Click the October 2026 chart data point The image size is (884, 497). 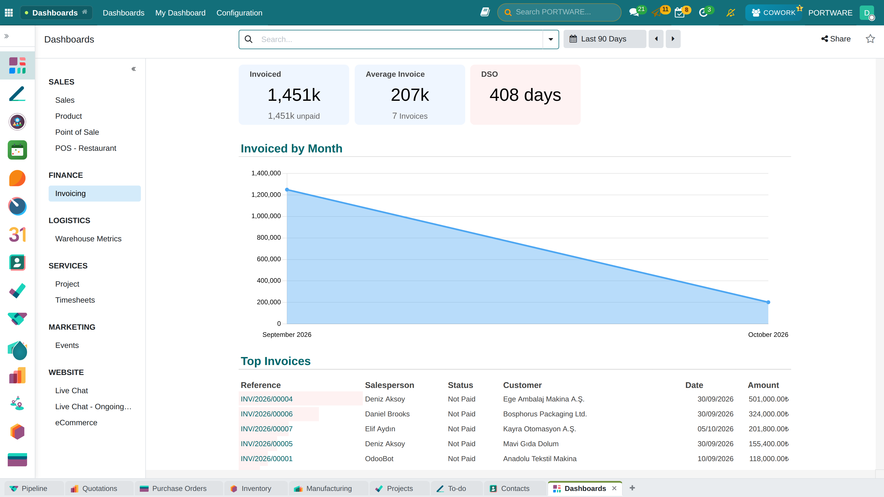[x=768, y=302]
